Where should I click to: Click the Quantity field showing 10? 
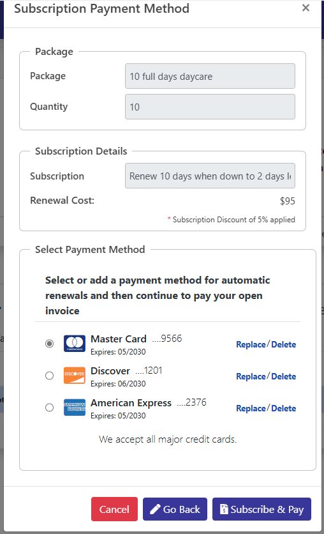point(210,107)
